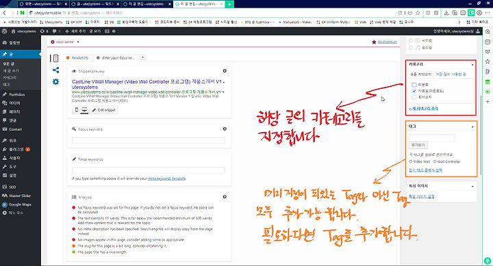Open the meta keywords template link
This screenshot has width=493, height=266.
pyautogui.click(x=166, y=178)
